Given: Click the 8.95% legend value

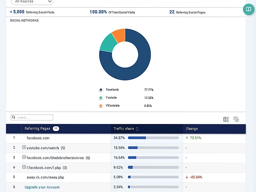Looking at the screenshot, I should pyautogui.click(x=148, y=106).
